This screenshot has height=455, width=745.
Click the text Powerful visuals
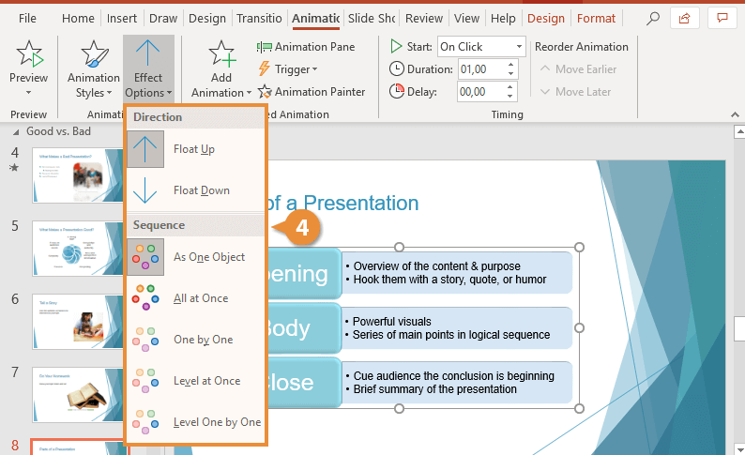pos(392,322)
